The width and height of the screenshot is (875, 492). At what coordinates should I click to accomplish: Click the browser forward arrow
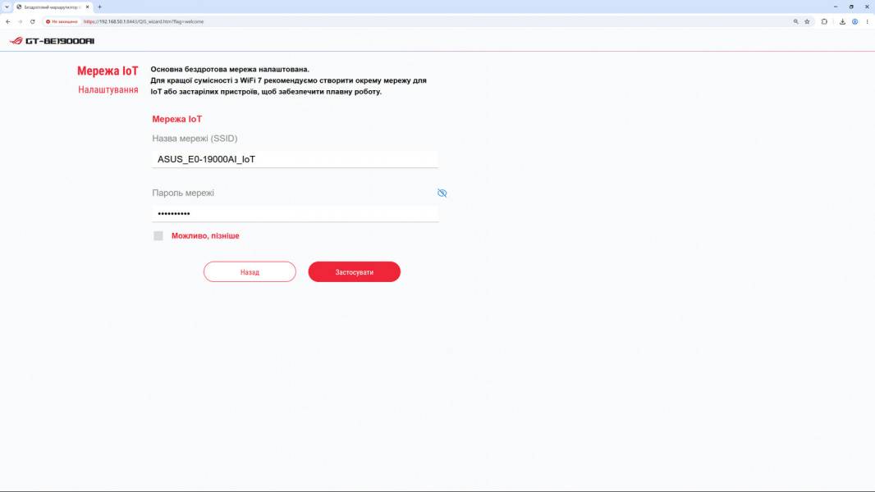tap(20, 22)
